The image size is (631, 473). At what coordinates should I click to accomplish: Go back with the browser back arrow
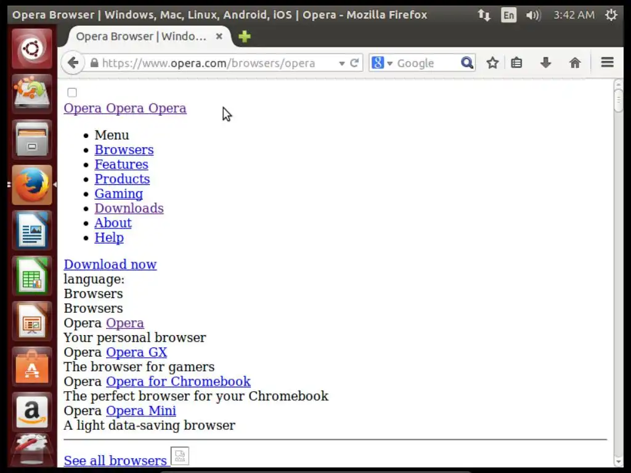pos(73,63)
